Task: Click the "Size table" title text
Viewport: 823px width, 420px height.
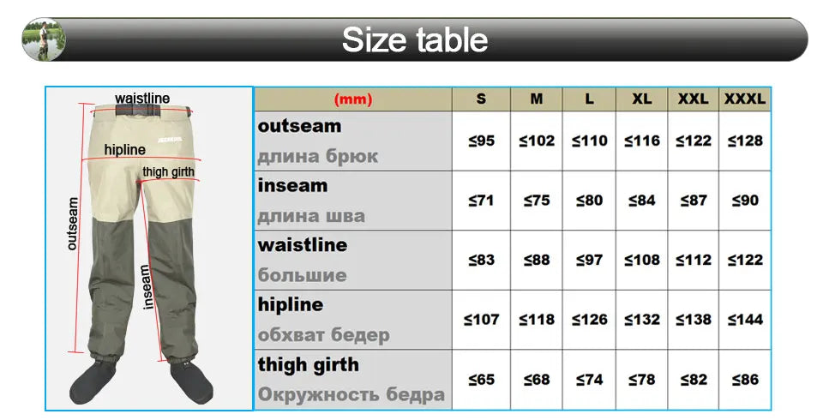Action: click(x=415, y=39)
